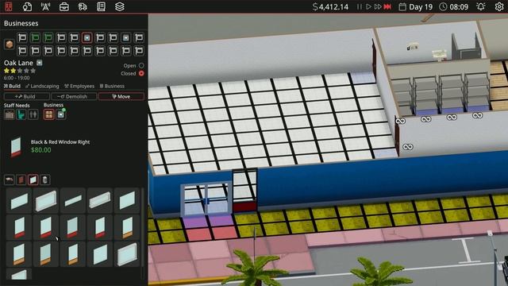The image size is (508, 286).
Task: Click the $80.00 price text
Action: click(40, 150)
